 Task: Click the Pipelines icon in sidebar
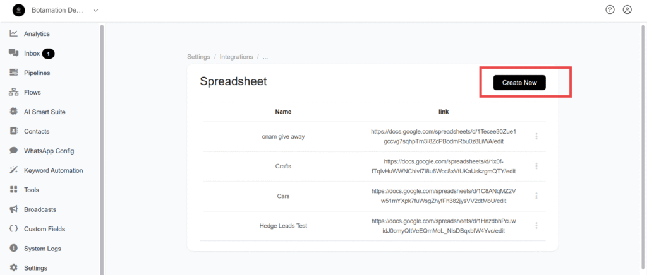point(13,73)
